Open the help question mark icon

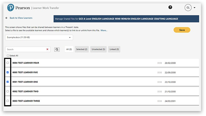(x=170, y=7)
